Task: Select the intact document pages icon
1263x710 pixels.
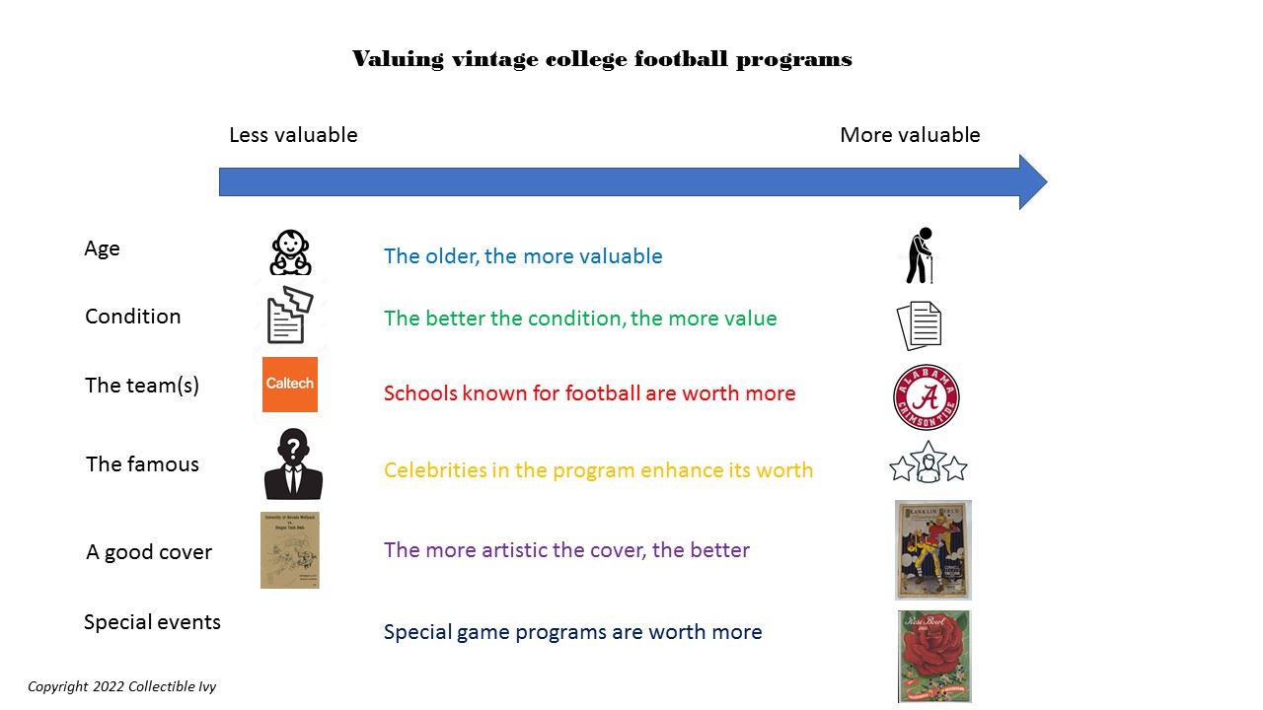Action: [x=919, y=325]
